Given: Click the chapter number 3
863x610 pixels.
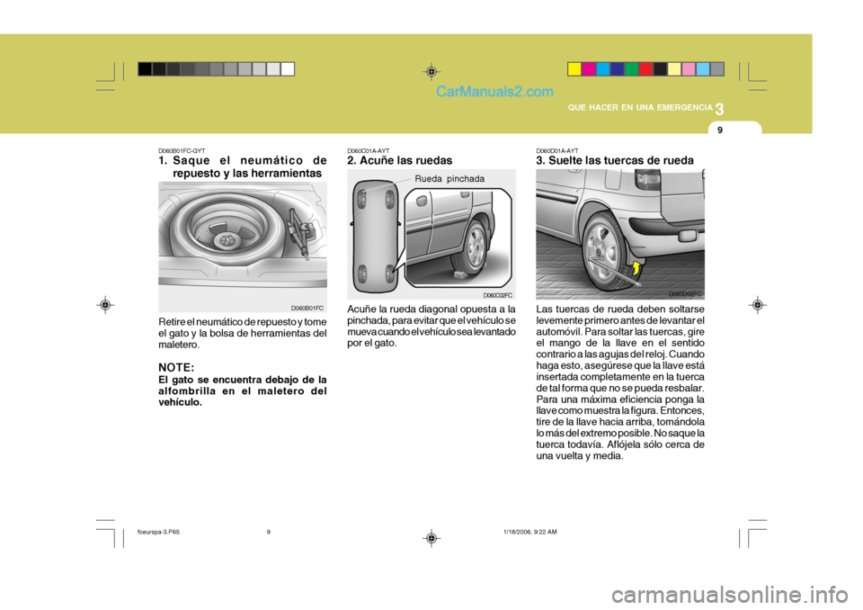Looking at the screenshot, I should point(720,109).
